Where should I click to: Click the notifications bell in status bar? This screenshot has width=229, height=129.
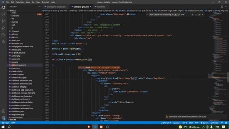tap(226, 123)
